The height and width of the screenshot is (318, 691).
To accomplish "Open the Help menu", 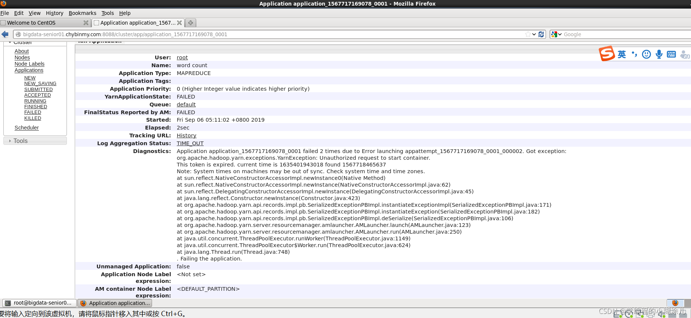I will (125, 13).
